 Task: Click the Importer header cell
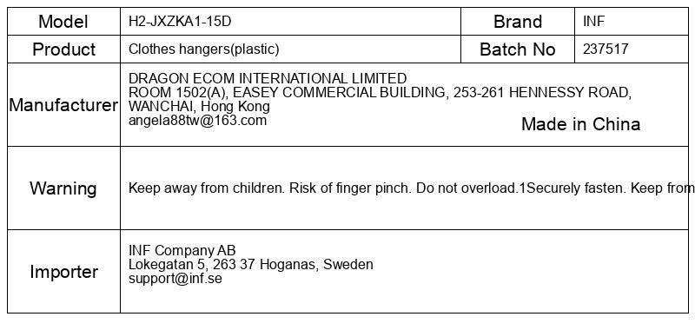63,271
